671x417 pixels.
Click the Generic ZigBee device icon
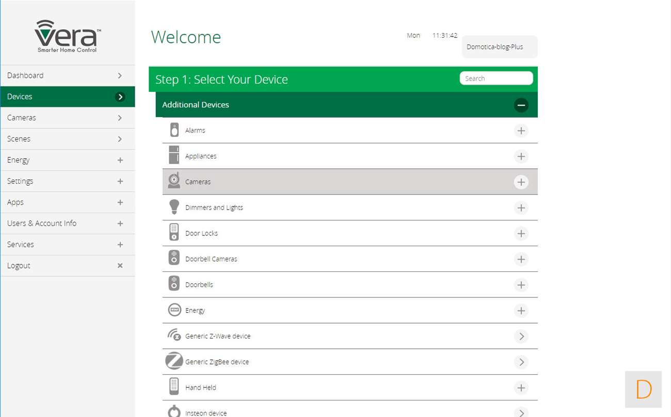(174, 361)
